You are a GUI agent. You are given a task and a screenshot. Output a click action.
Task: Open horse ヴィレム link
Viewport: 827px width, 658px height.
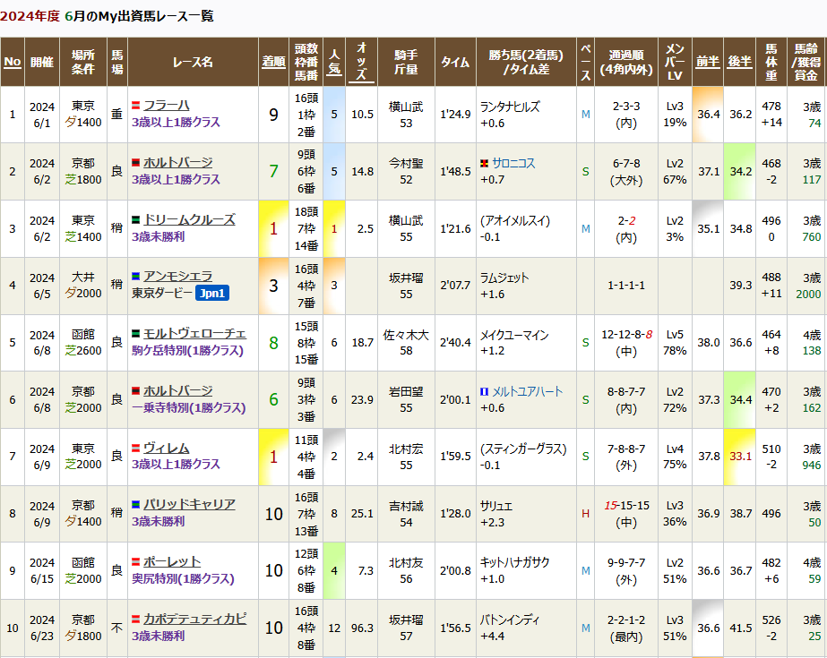point(166,449)
